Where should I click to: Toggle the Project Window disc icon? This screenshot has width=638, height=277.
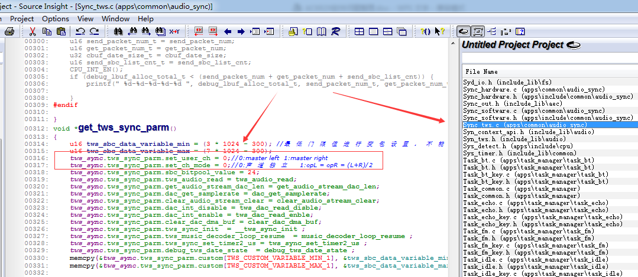[x=464, y=31]
